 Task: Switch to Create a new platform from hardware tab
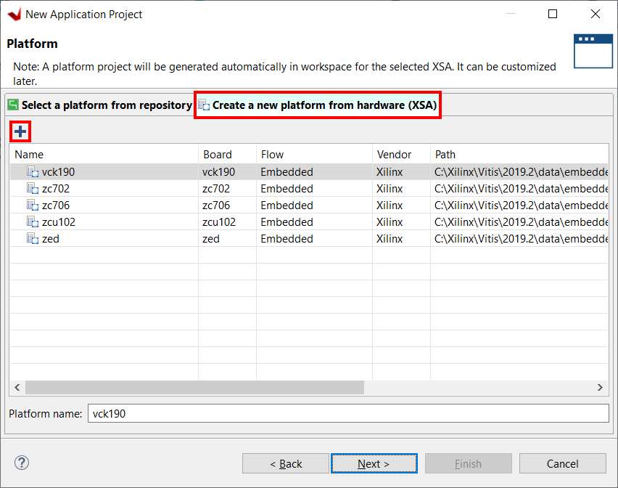318,105
